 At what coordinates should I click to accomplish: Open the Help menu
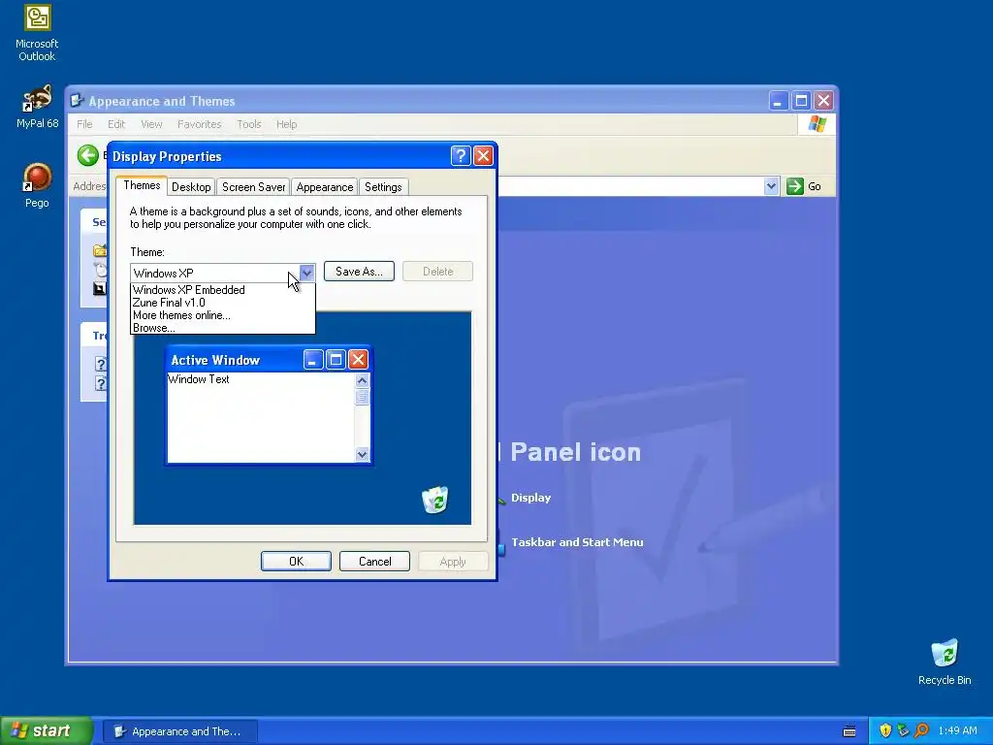(x=286, y=124)
